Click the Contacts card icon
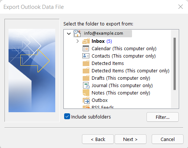The image size is (188, 148). pos(86,56)
